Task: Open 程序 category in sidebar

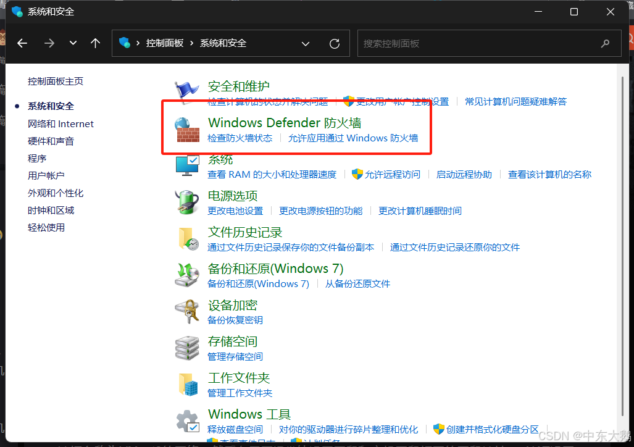Action: pyautogui.click(x=37, y=158)
